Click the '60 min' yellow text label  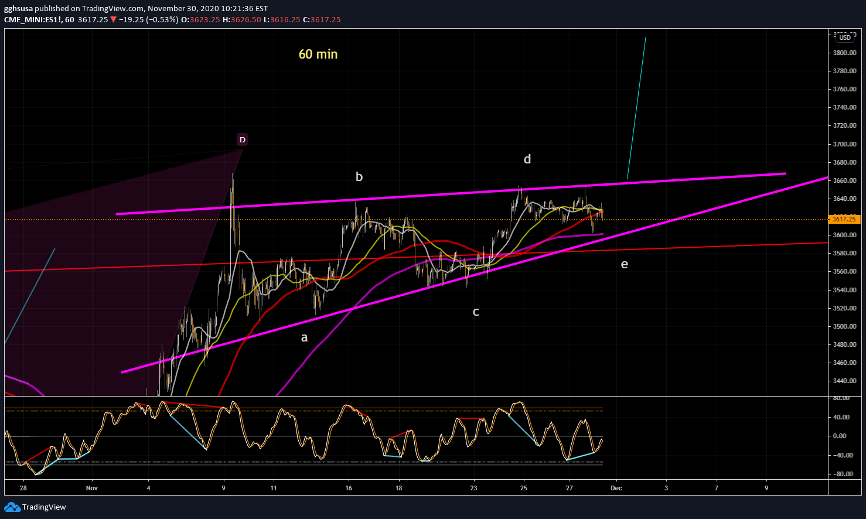318,54
